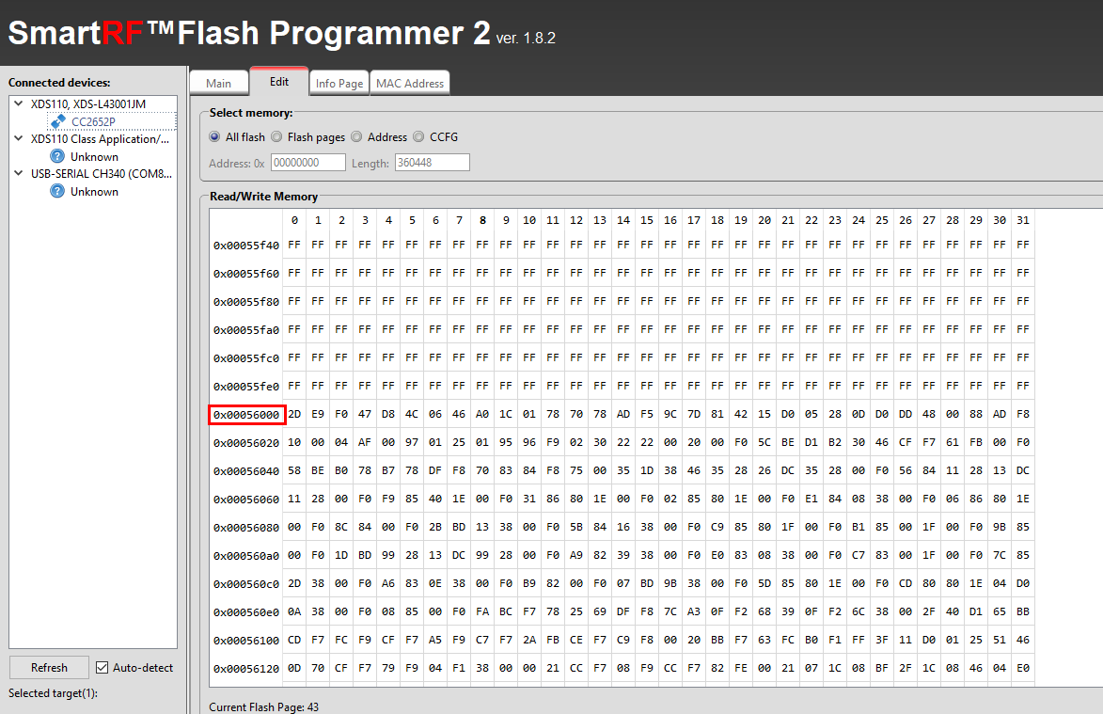Select the CC2652P chip icon
Image resolution: width=1103 pixels, height=714 pixels.
pyautogui.click(x=58, y=121)
